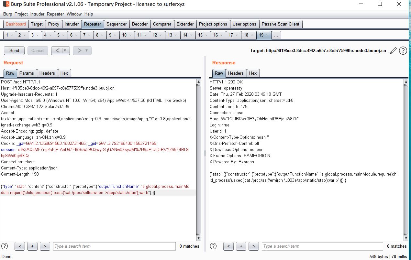The width and height of the screenshot is (411, 260).
Task: Click the Send button
Action: pos(14,50)
